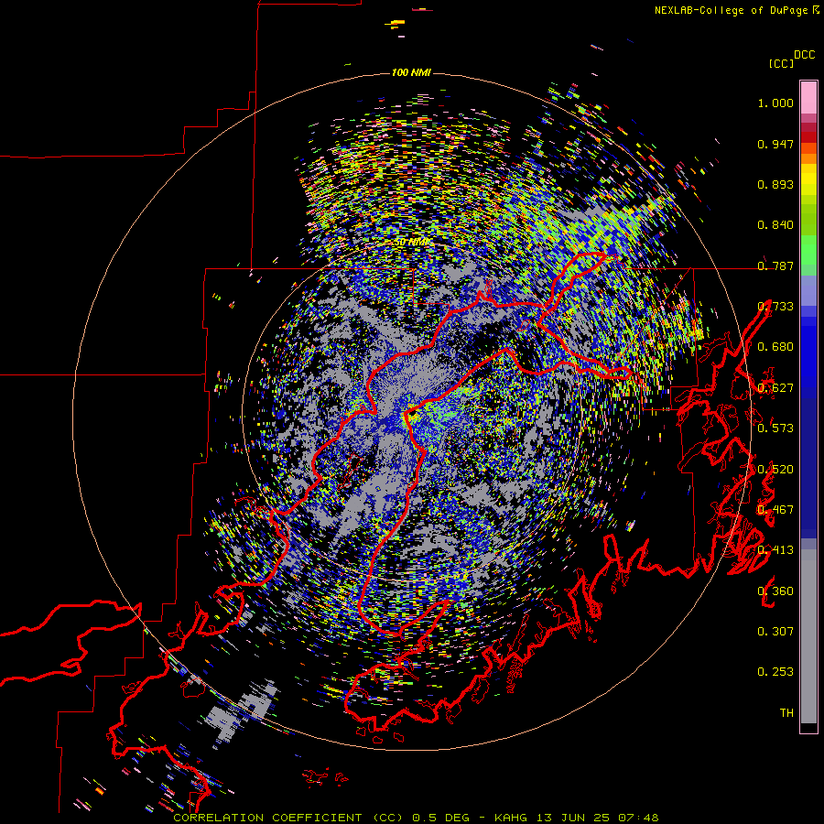Click the 0.360 legend value
The height and width of the screenshot is (824, 824).
(775, 591)
